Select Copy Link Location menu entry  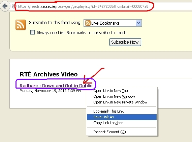coord(108,123)
